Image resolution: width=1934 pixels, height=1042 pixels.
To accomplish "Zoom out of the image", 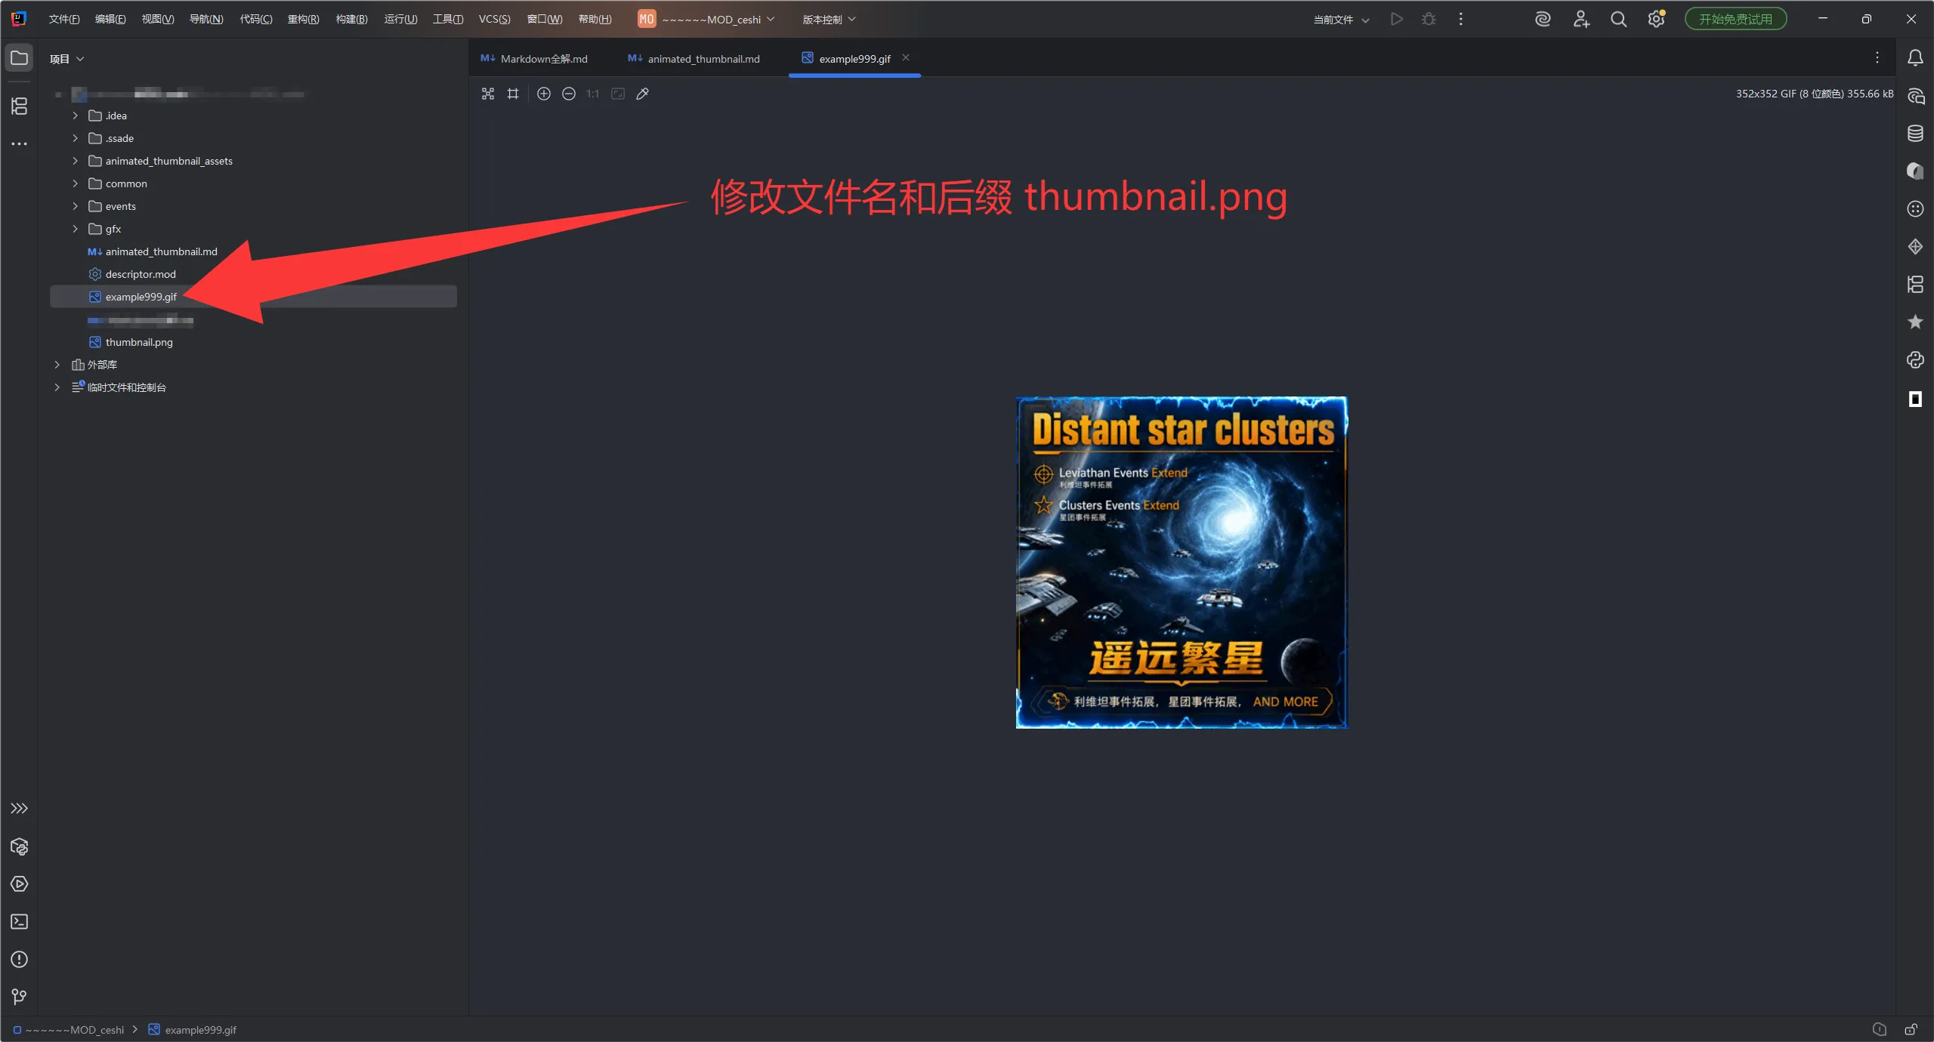I will click(x=569, y=94).
